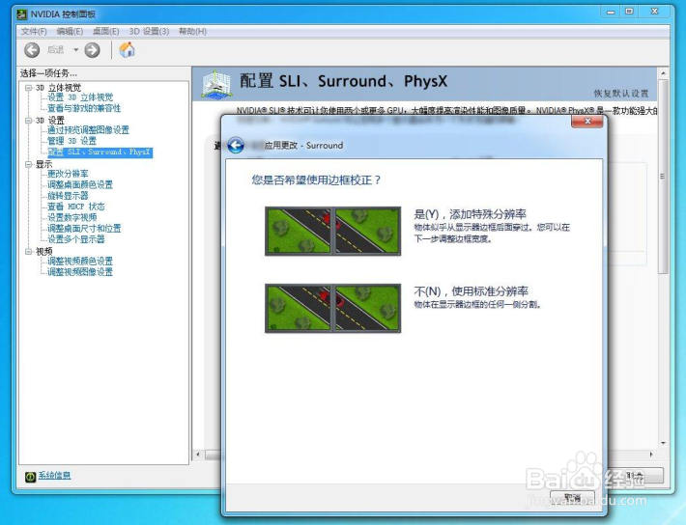Click vertical scrollbar up arrow in main panel
The width and height of the screenshot is (686, 525).
663,73
